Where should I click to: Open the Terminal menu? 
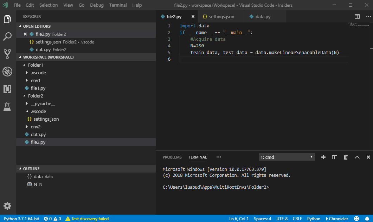coord(118,5)
